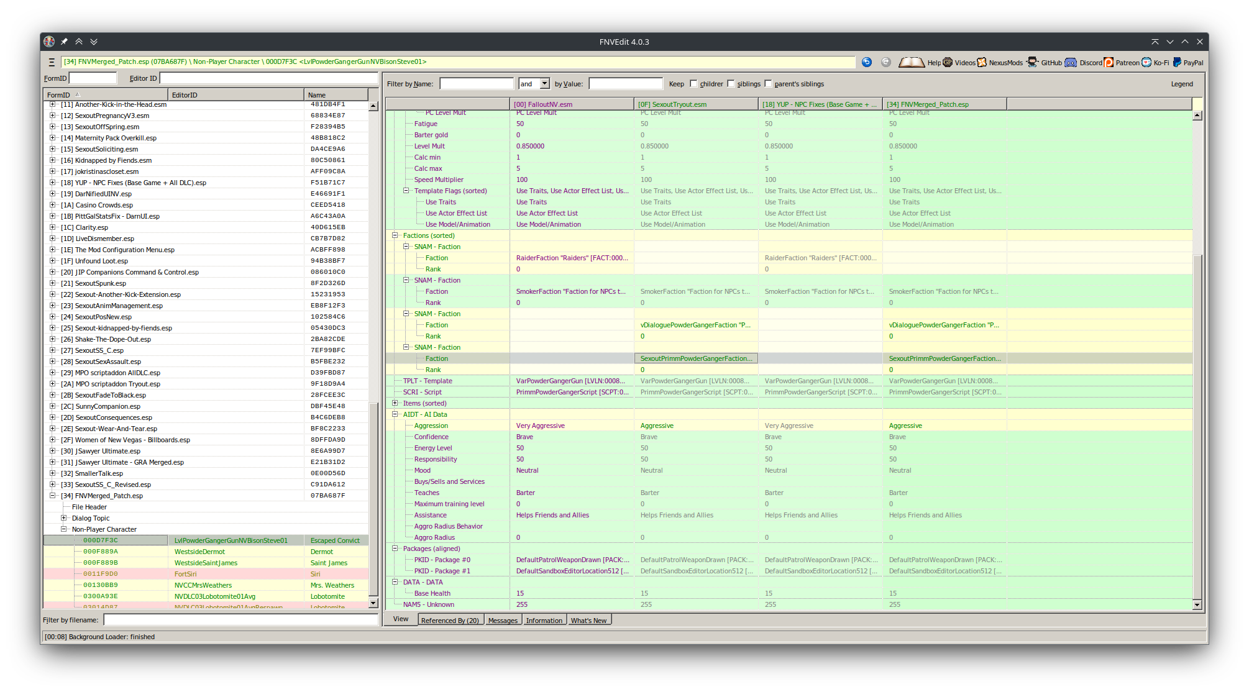
Task: Click the pin icon in the title bar
Action: (64, 42)
